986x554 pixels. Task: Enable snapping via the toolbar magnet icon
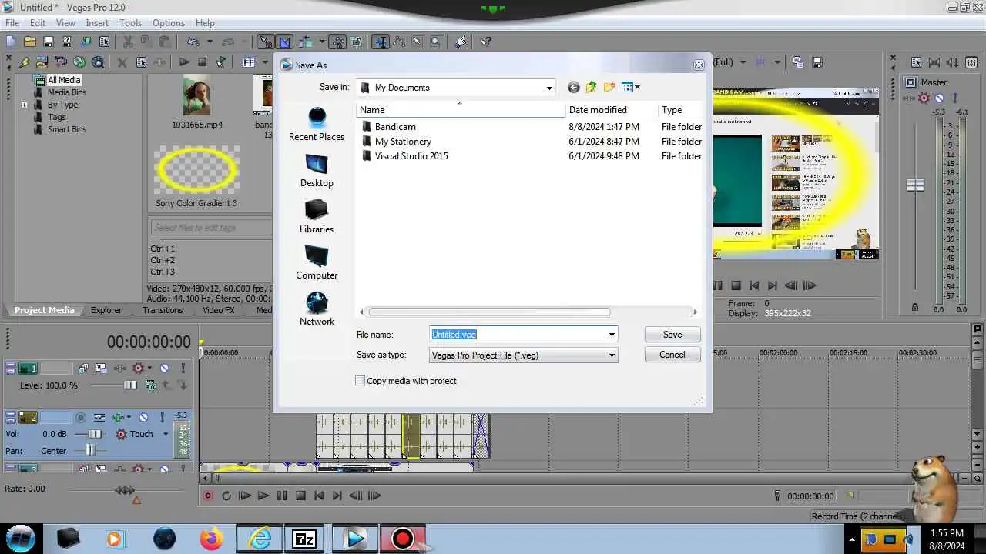(x=265, y=42)
